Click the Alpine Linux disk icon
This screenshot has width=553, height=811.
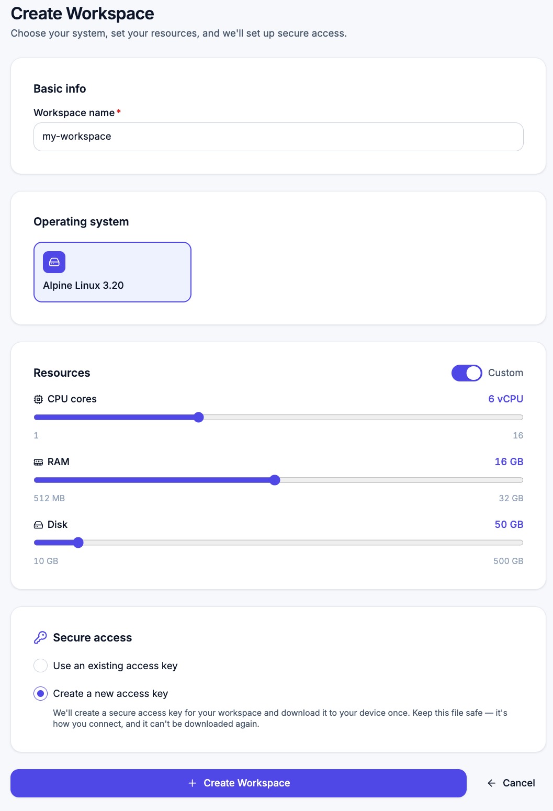point(54,262)
